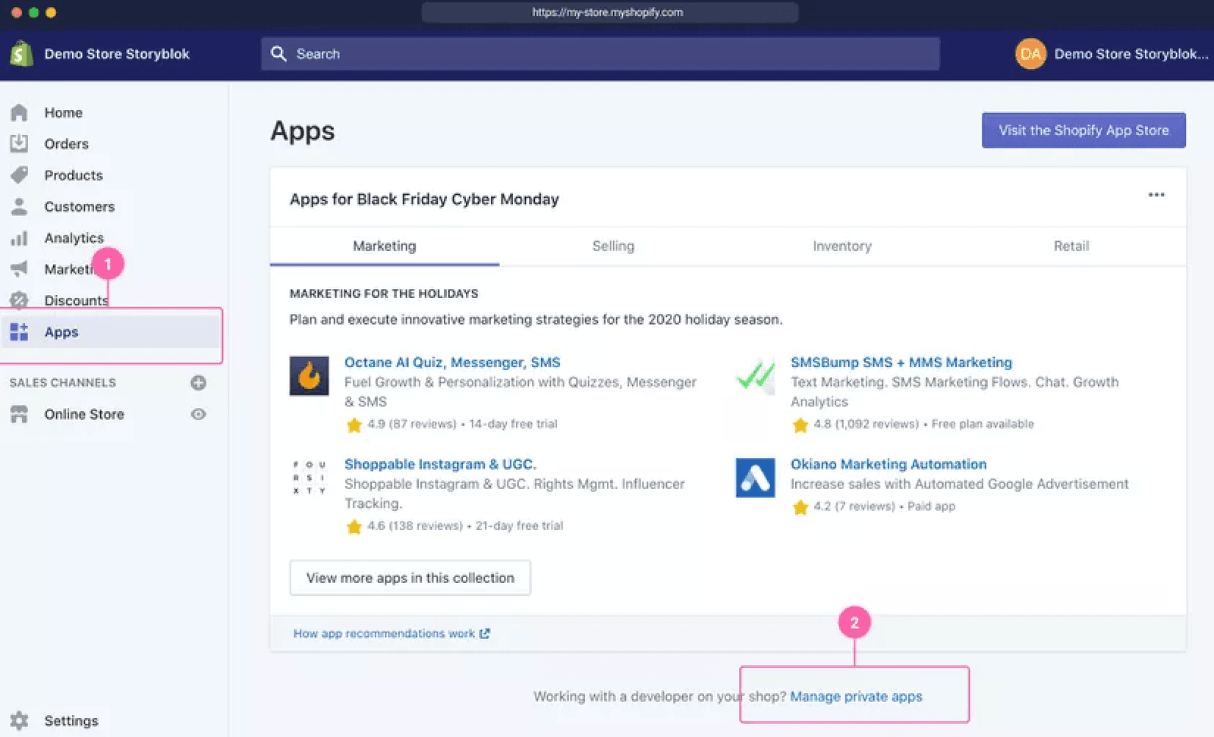The height and width of the screenshot is (737, 1214).
Task: Click the Customers person icon
Action: coord(19,206)
